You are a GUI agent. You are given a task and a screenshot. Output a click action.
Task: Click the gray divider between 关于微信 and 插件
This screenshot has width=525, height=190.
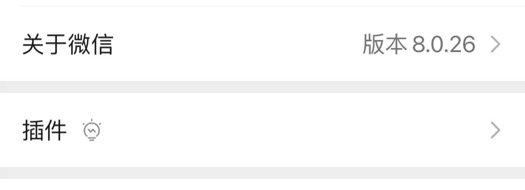pyautogui.click(x=262, y=87)
